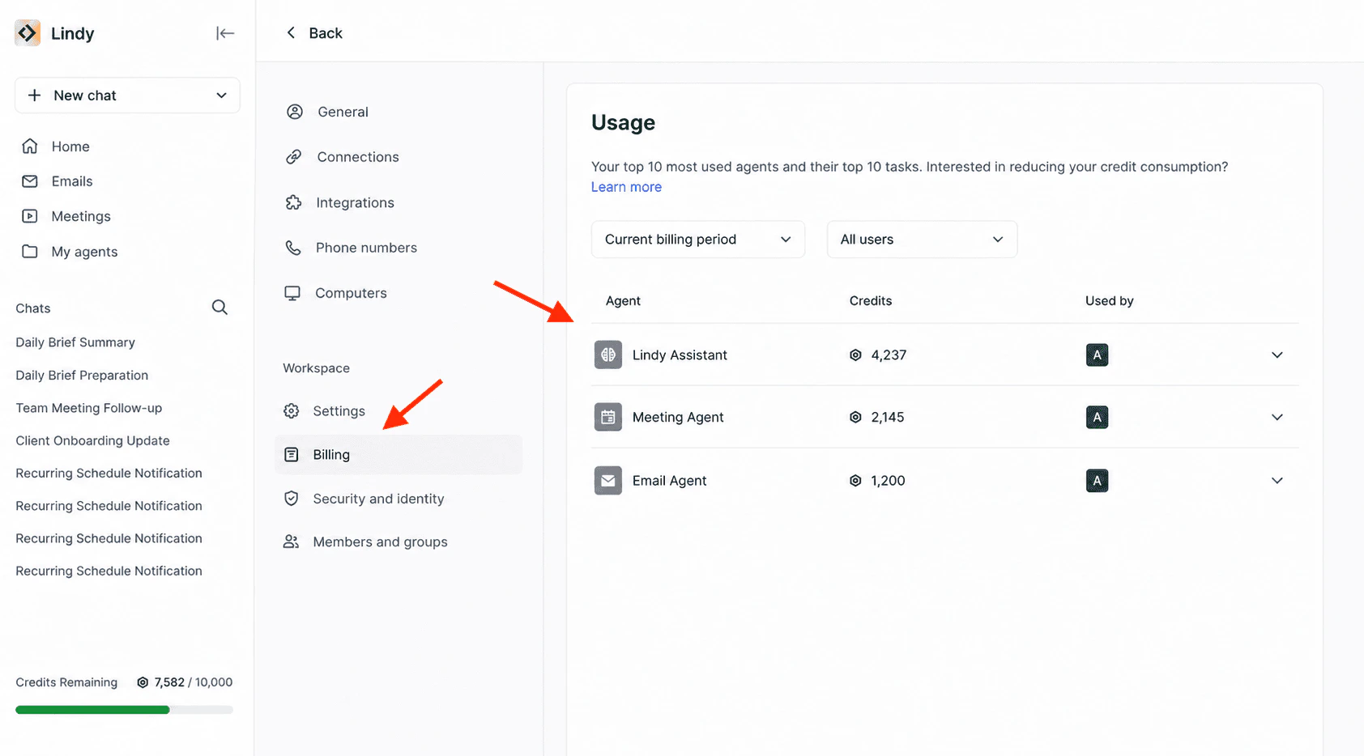This screenshot has width=1364, height=756.
Task: Click the credits icon next to 1,200
Action: [855, 481]
